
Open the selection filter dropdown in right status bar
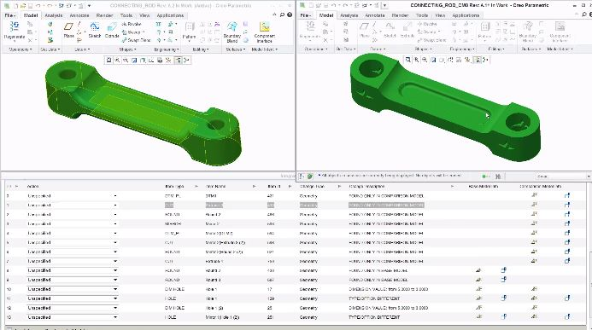589,177
